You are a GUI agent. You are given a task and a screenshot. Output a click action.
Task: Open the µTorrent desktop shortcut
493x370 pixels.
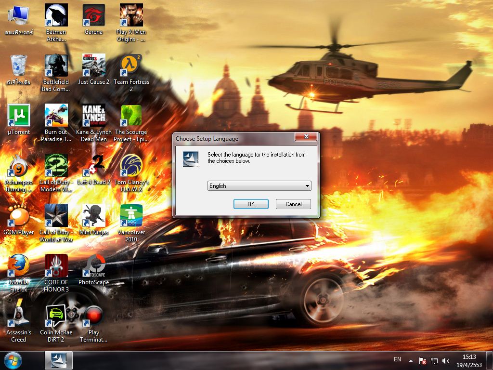point(18,119)
